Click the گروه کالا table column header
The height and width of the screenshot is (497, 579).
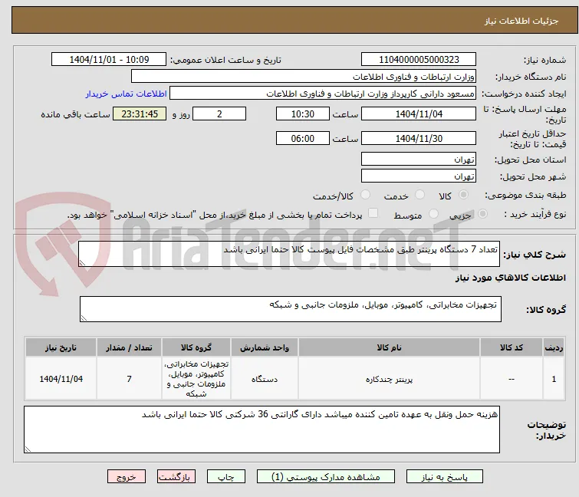[x=196, y=347]
